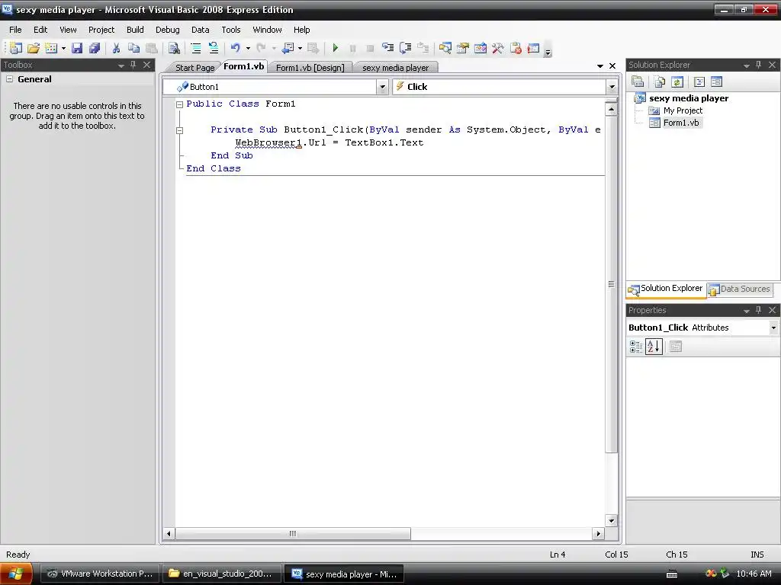Open the Tools menu

coord(230,30)
